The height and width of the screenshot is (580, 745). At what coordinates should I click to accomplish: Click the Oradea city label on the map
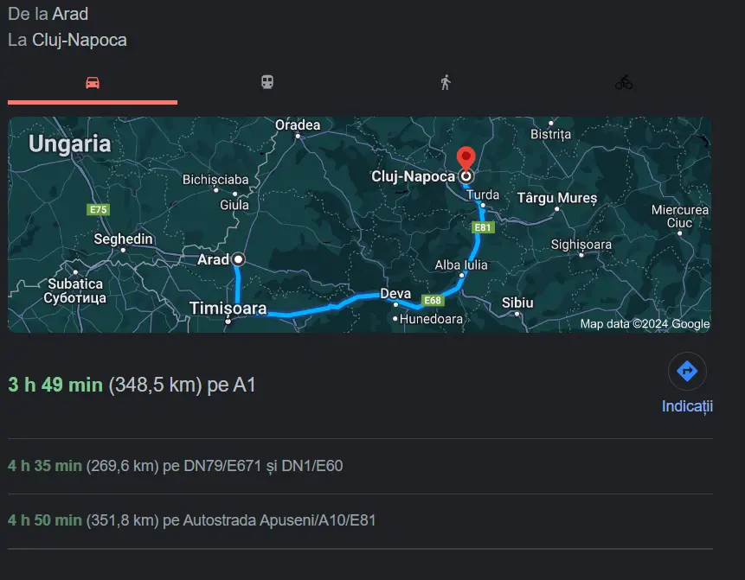[x=298, y=124]
